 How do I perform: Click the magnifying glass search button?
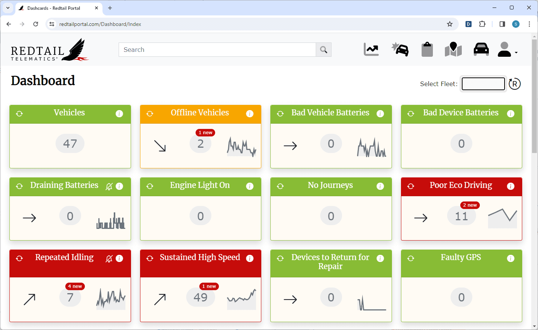click(x=324, y=50)
